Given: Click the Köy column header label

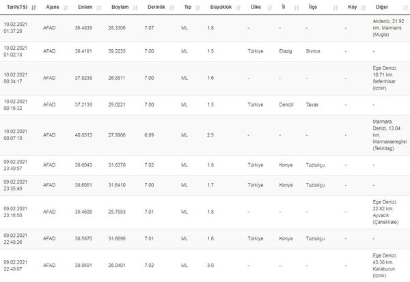Looking at the screenshot, I should pos(351,8).
